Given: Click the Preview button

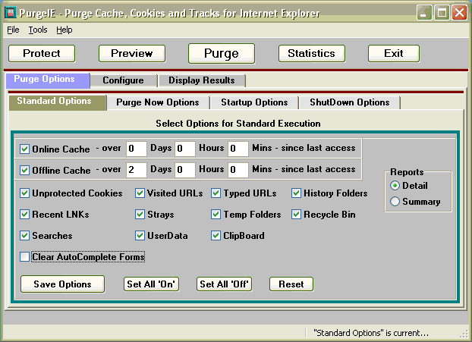Looking at the screenshot, I should (132, 54).
